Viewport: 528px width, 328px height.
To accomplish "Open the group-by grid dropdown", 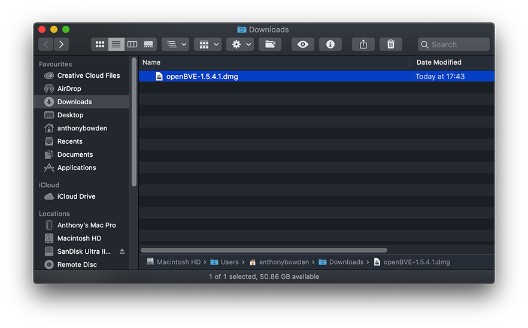I will (x=208, y=44).
